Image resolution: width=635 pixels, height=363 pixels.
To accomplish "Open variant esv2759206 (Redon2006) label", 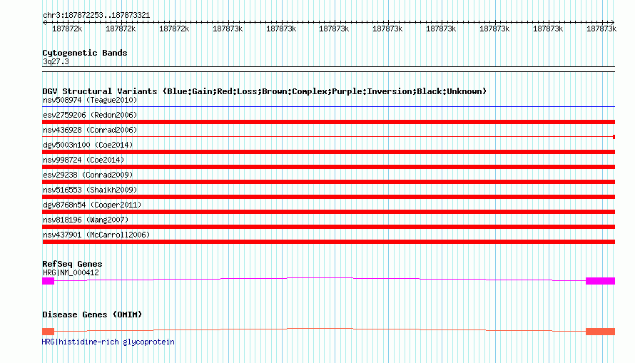I will pyautogui.click(x=90, y=115).
